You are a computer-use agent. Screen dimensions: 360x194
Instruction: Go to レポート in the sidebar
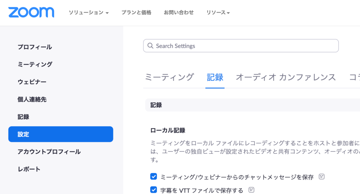(29, 169)
